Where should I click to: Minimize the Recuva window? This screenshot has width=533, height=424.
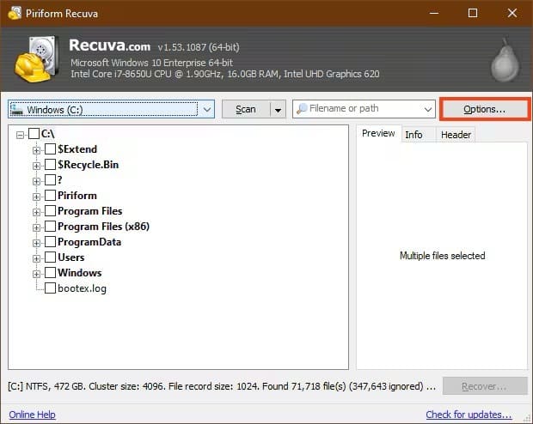(434, 13)
